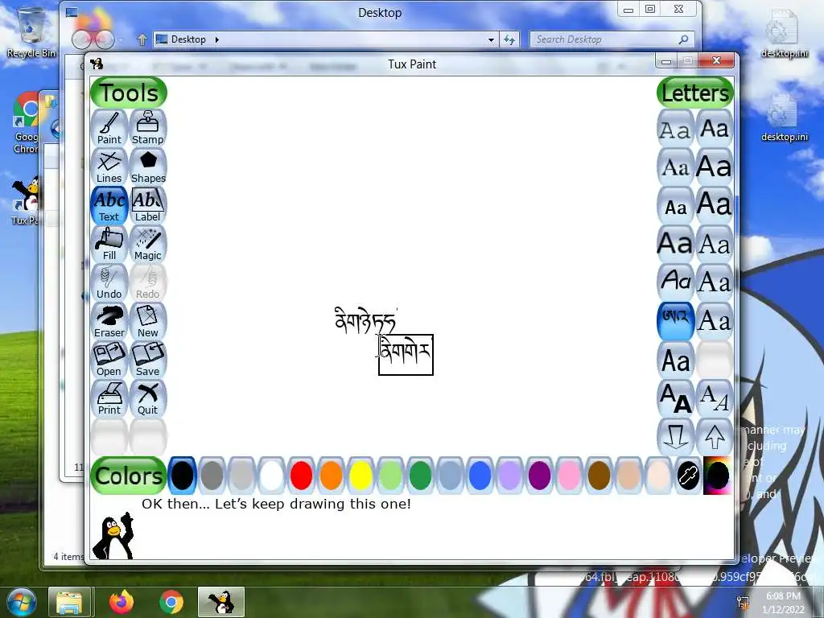Print the current drawing
Image resolution: width=824 pixels, height=618 pixels.
click(x=109, y=398)
